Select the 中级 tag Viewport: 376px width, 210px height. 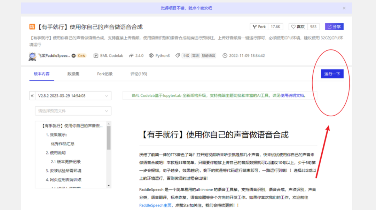click(186, 56)
